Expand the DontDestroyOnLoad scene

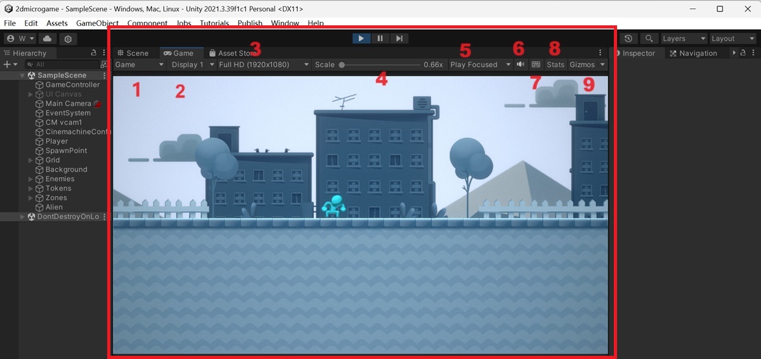22,217
